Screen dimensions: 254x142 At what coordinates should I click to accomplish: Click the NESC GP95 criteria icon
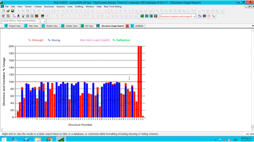coord(8,16)
